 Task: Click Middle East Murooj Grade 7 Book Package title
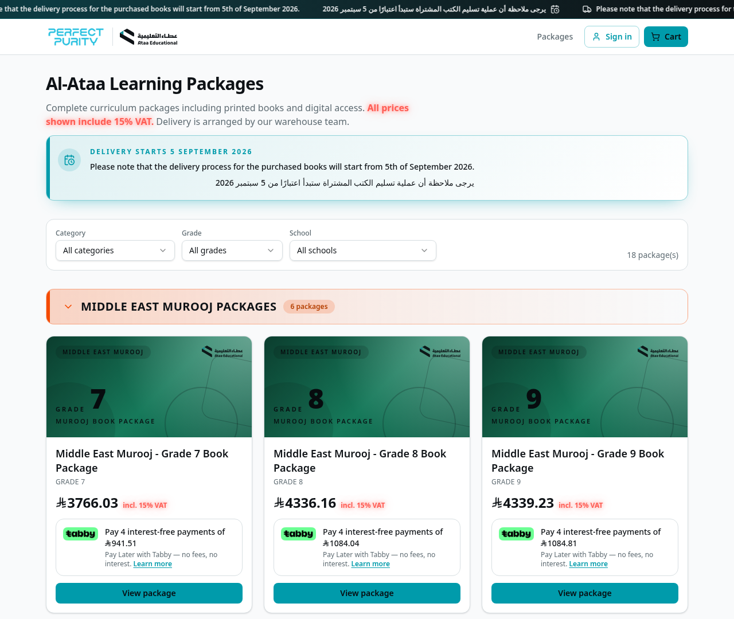pyautogui.click(x=142, y=461)
